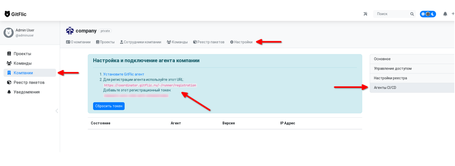This screenshot has height=166, width=455.
Task: Open the О компании tab
Action: coord(78,42)
